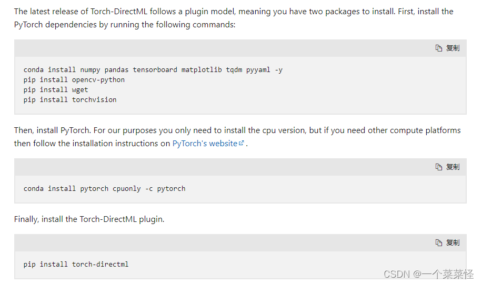Click 复制 label on the torch-directml block

pyautogui.click(x=453, y=243)
